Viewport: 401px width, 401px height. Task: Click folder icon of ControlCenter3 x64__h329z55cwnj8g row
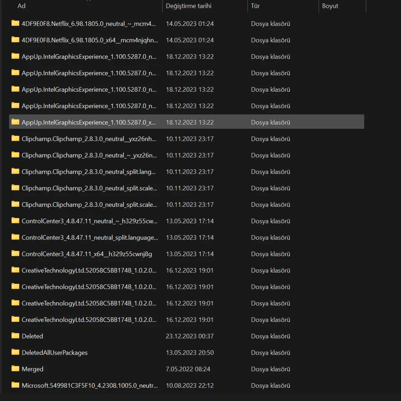(x=15, y=254)
